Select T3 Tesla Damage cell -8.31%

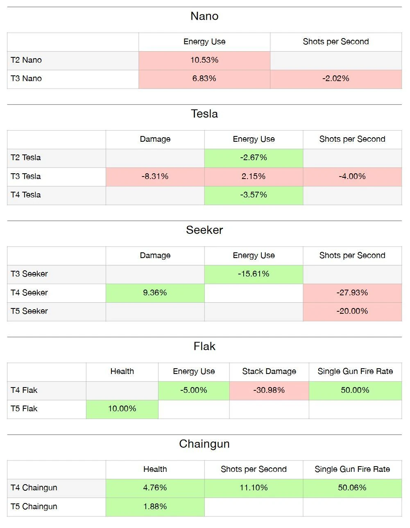coord(155,176)
